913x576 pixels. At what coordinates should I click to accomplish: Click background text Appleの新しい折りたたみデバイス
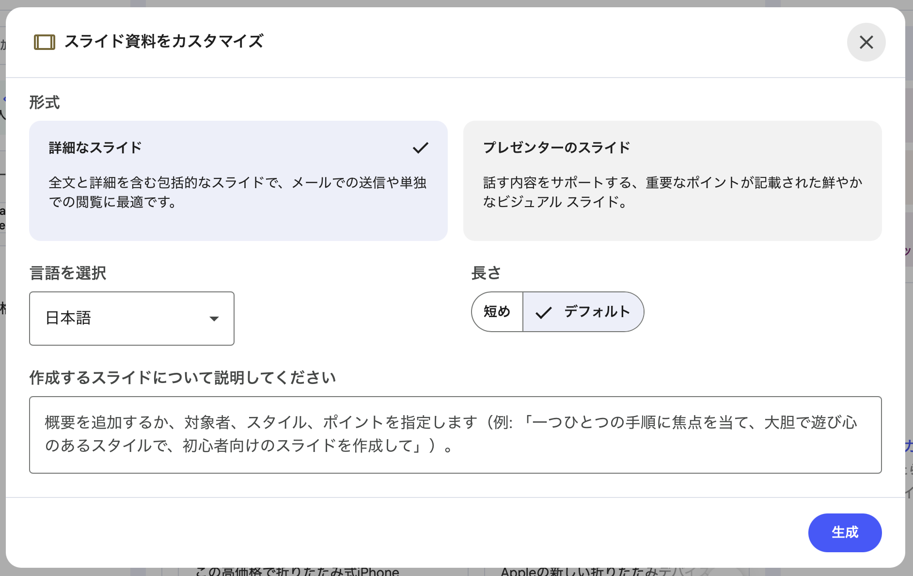point(606,572)
